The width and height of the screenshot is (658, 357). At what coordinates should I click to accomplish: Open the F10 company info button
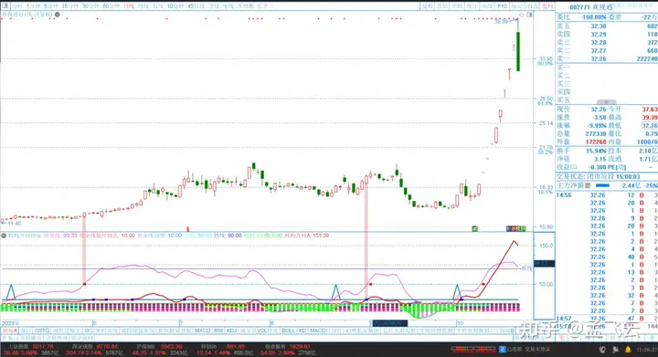[502, 6]
